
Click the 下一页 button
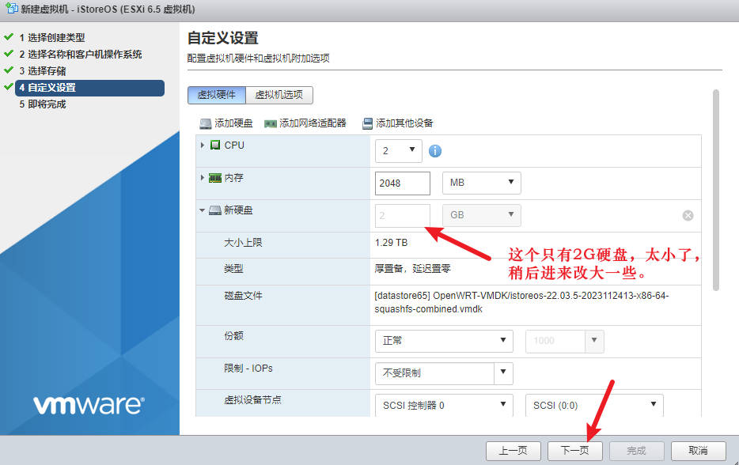(575, 451)
